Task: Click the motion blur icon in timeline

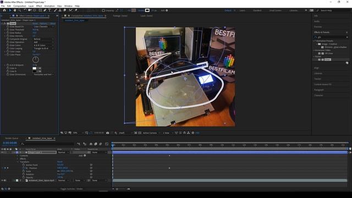Action: coord(100,144)
